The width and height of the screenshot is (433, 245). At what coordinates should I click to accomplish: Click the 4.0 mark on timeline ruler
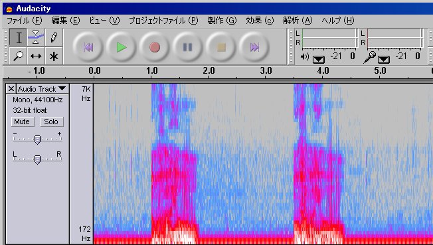click(323, 71)
